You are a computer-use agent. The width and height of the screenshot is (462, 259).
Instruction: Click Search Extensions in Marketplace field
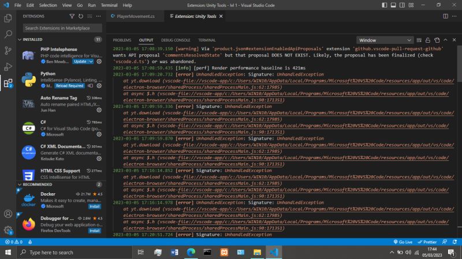[62, 28]
